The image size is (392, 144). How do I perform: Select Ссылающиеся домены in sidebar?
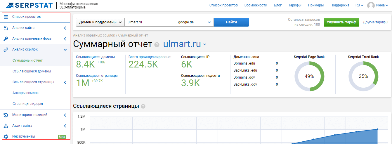[x=32, y=71]
